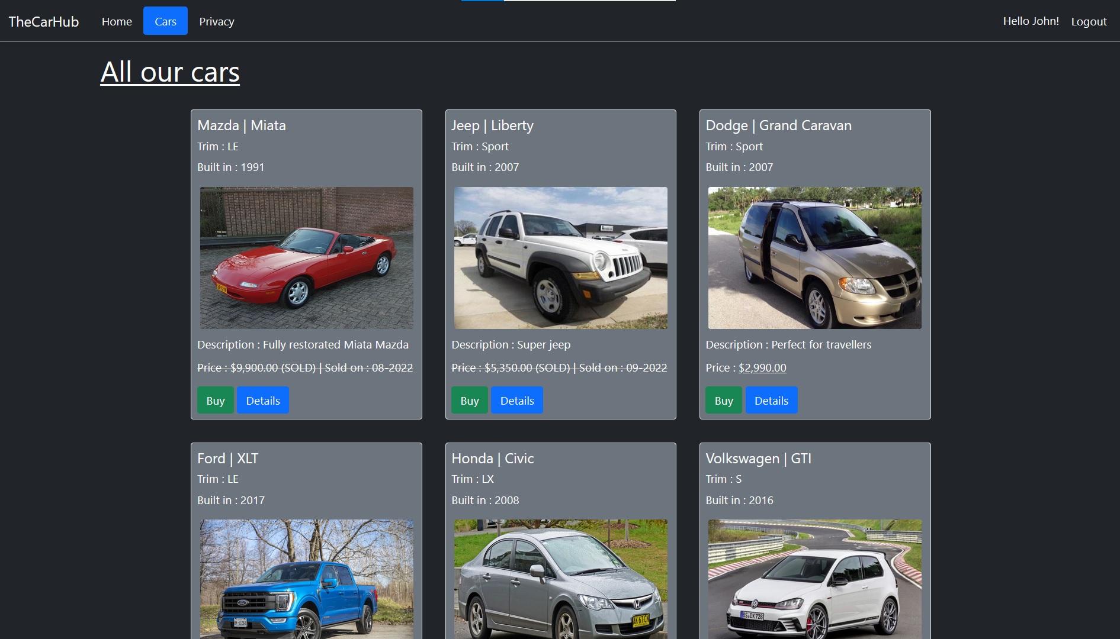This screenshot has width=1120, height=639.
Task: Select the Honda | Civic card title
Action: [x=493, y=459]
